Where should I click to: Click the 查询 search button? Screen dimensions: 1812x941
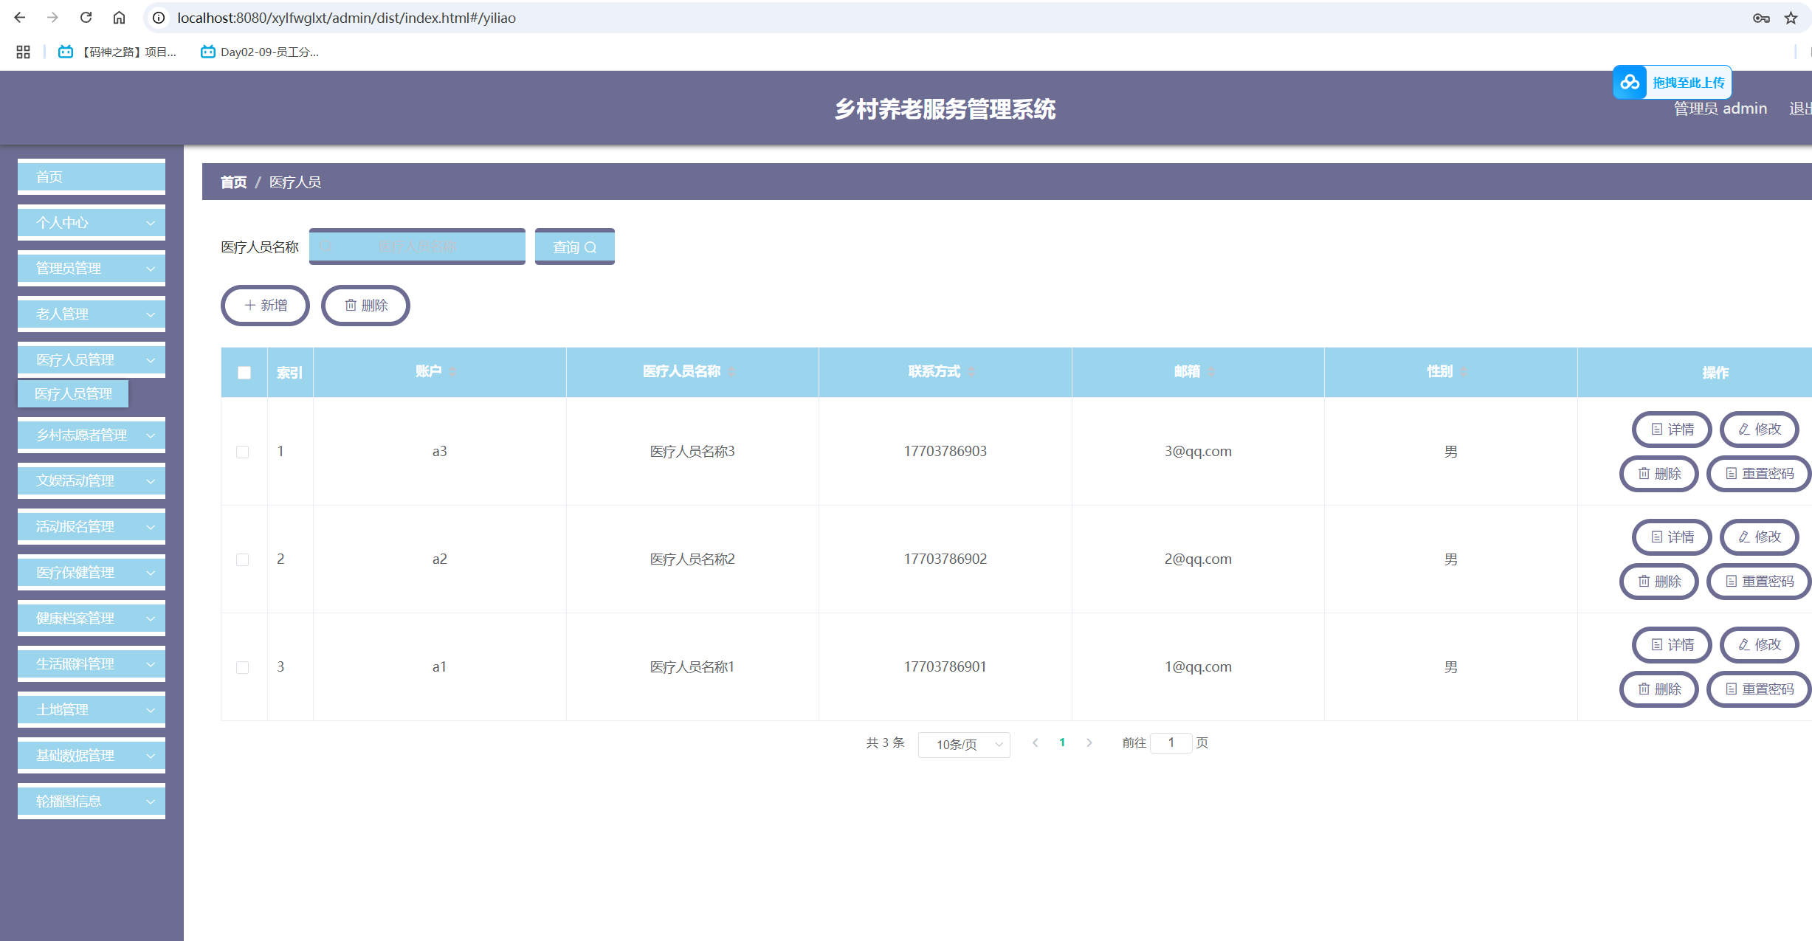[x=574, y=247]
